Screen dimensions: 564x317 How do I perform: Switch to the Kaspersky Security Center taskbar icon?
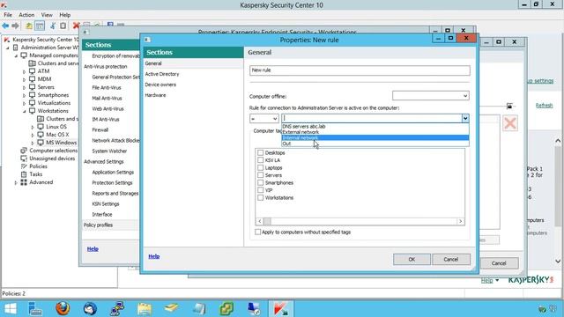click(281, 309)
